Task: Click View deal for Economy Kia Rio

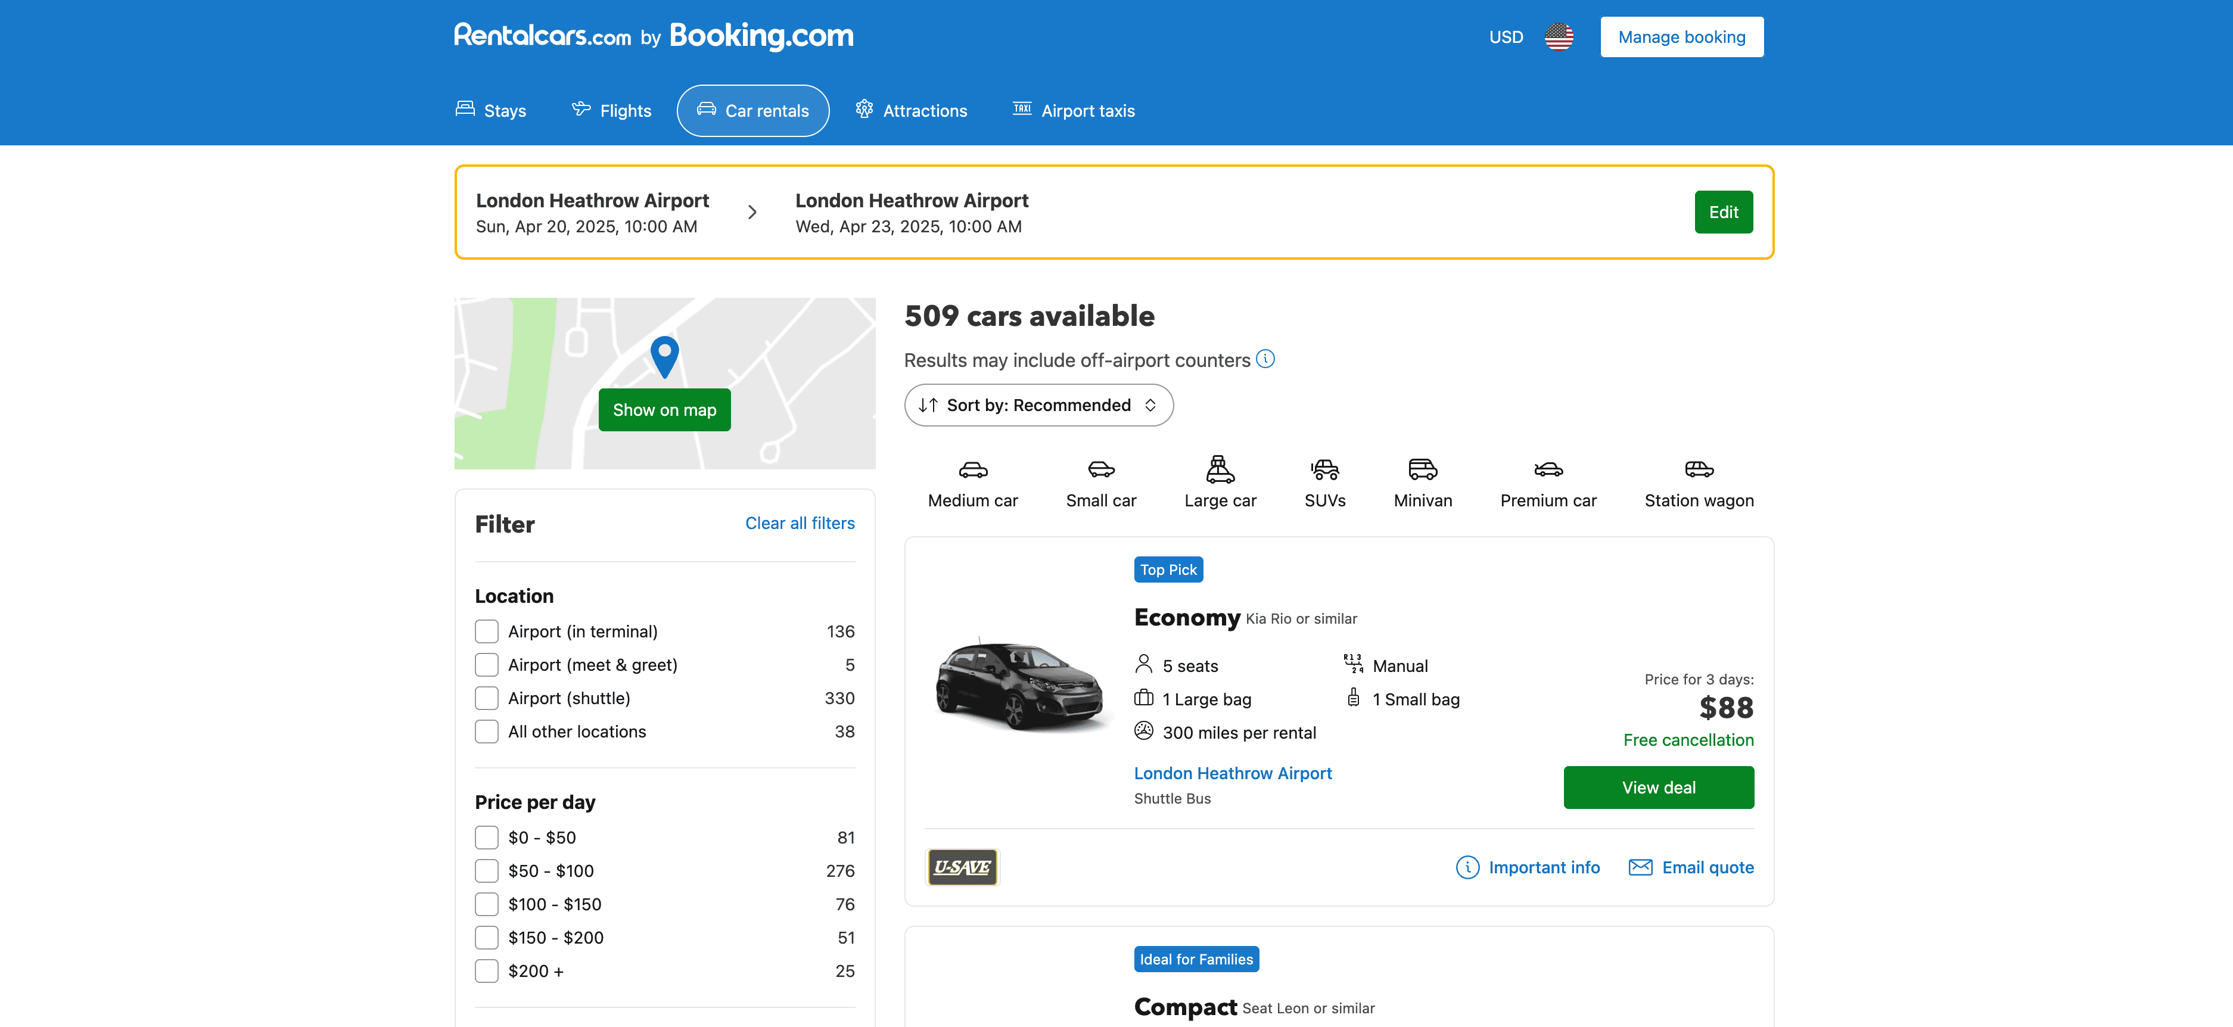Action: click(x=1657, y=787)
